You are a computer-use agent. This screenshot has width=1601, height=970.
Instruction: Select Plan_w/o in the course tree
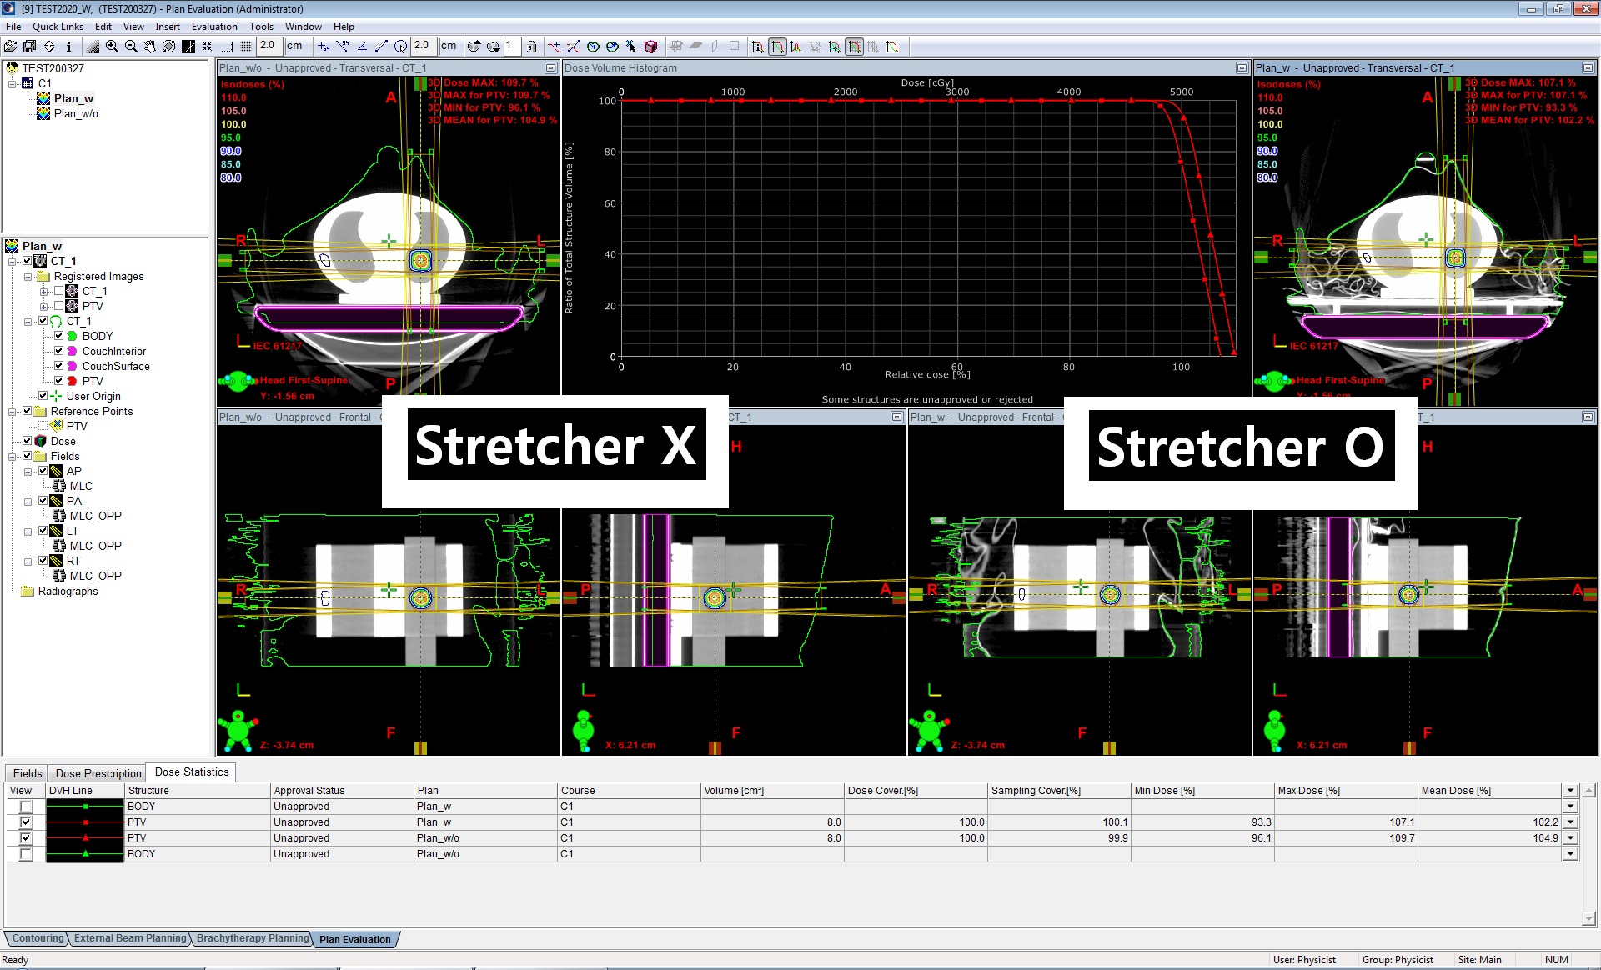(76, 113)
